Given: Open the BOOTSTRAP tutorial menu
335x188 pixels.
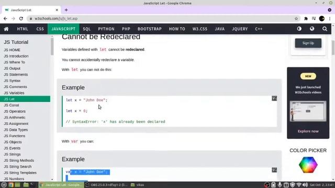Looking at the screenshot, I should [150, 29].
